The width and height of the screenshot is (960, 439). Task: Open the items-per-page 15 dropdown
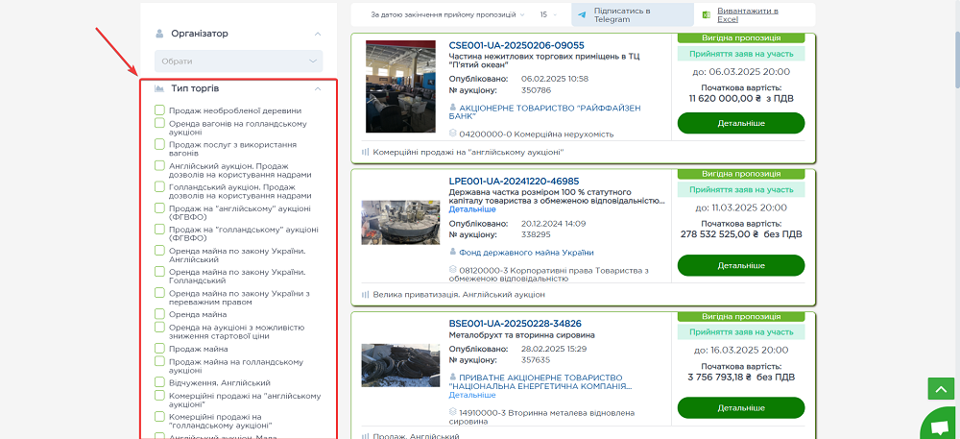(548, 15)
